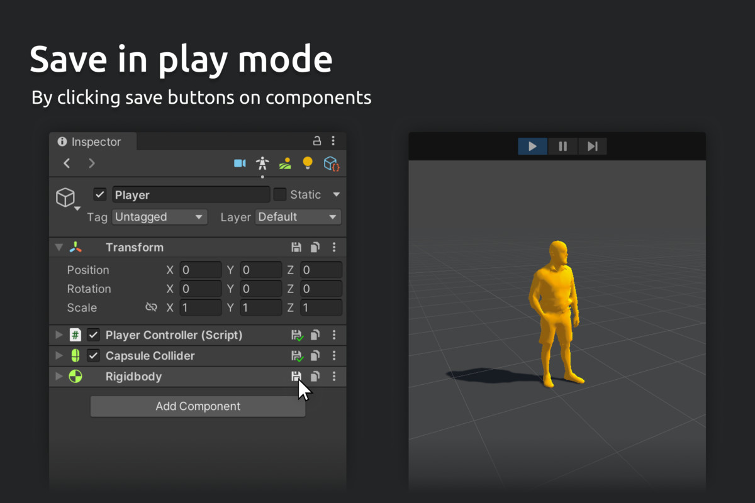Click the Scale label
This screenshot has height=503, width=755.
point(82,308)
